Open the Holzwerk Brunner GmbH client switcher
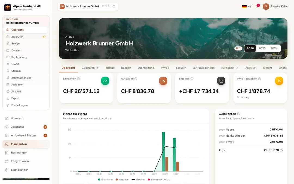294x184 pixels. (88, 6)
